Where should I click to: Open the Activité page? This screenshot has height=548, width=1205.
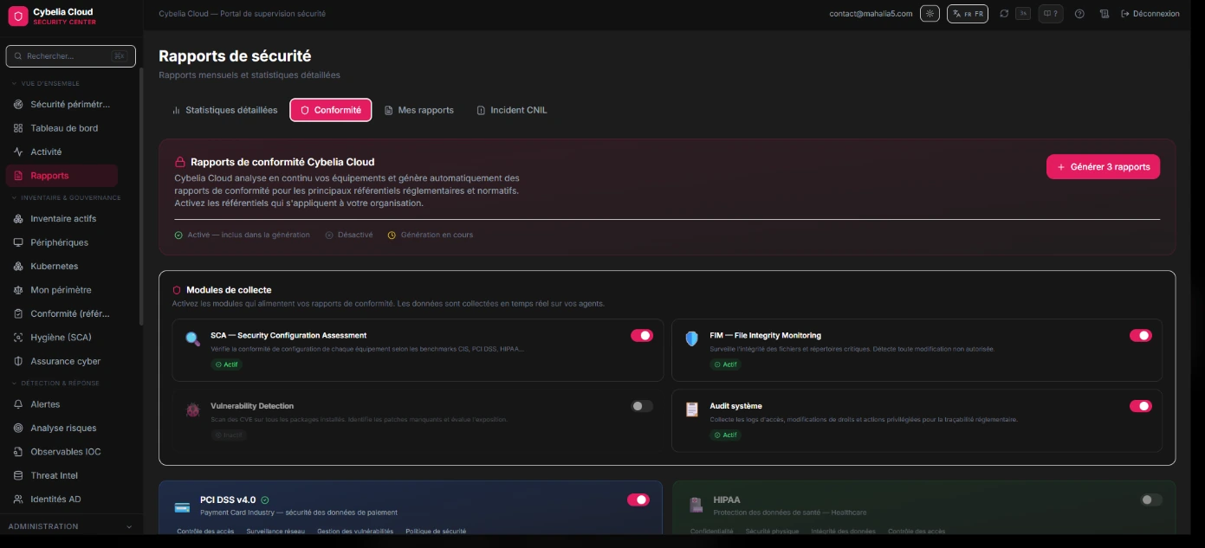pyautogui.click(x=62, y=152)
